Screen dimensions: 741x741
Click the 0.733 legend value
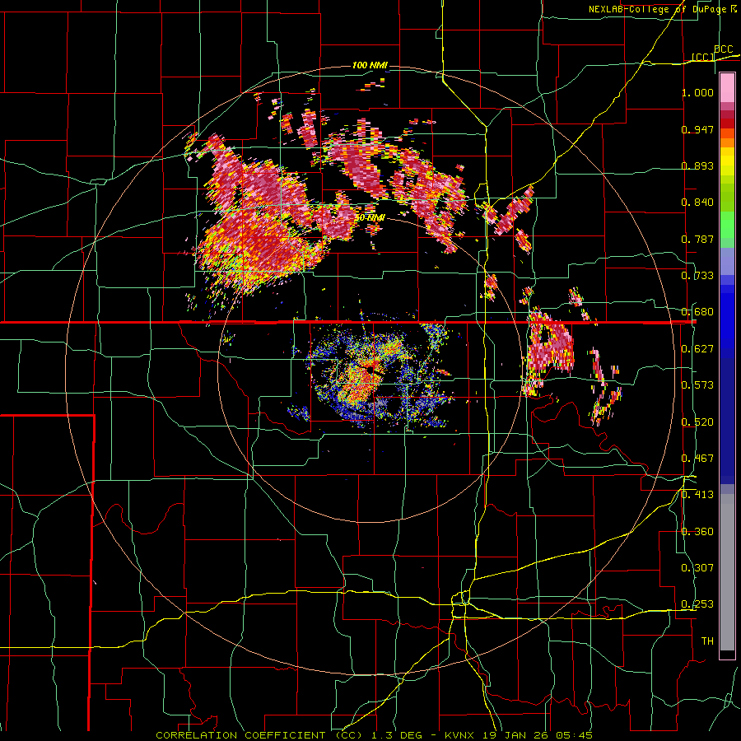point(697,276)
